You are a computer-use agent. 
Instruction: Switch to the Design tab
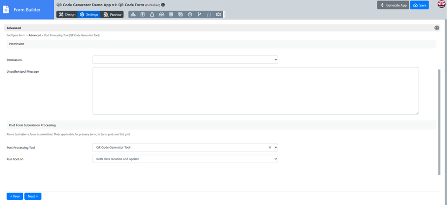[x=67, y=15]
